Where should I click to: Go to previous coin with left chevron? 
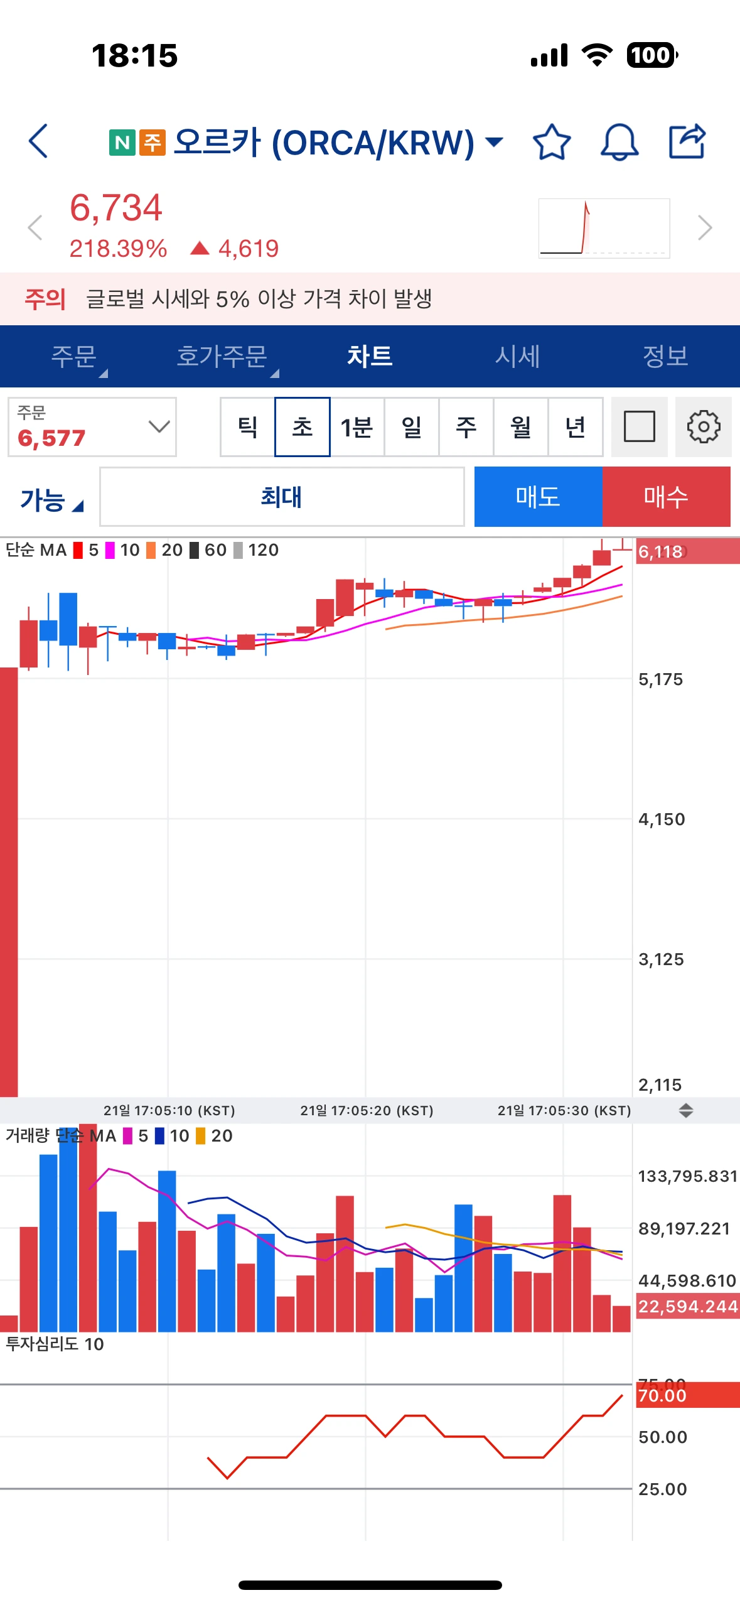[35, 227]
